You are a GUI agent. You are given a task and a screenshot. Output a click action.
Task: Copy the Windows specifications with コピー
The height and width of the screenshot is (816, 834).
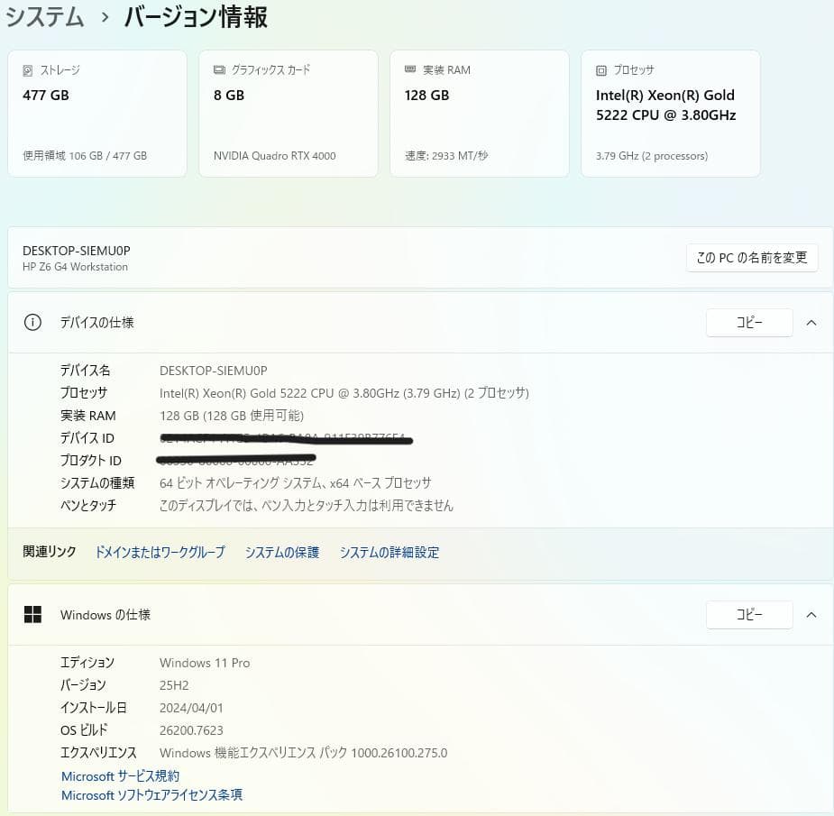pyautogui.click(x=749, y=614)
